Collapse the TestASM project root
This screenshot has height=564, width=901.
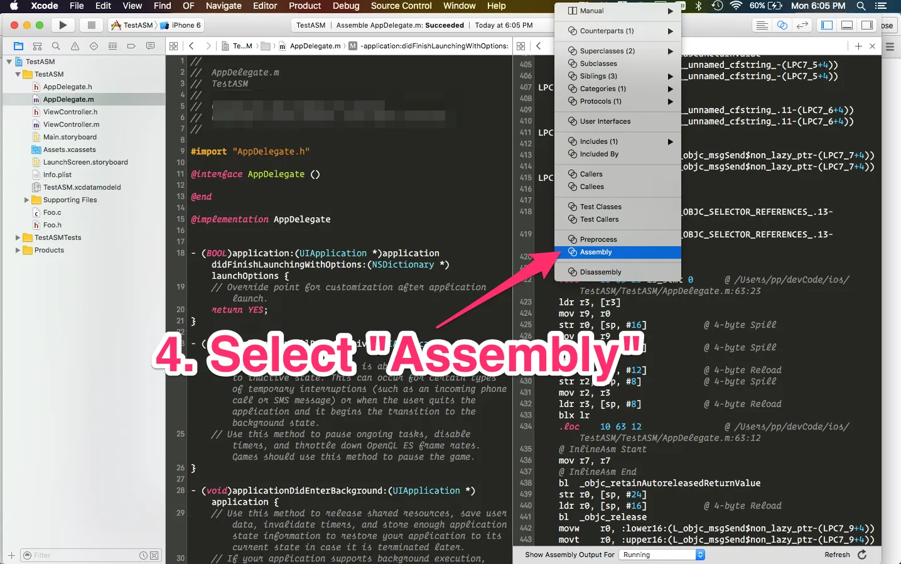pos(9,62)
